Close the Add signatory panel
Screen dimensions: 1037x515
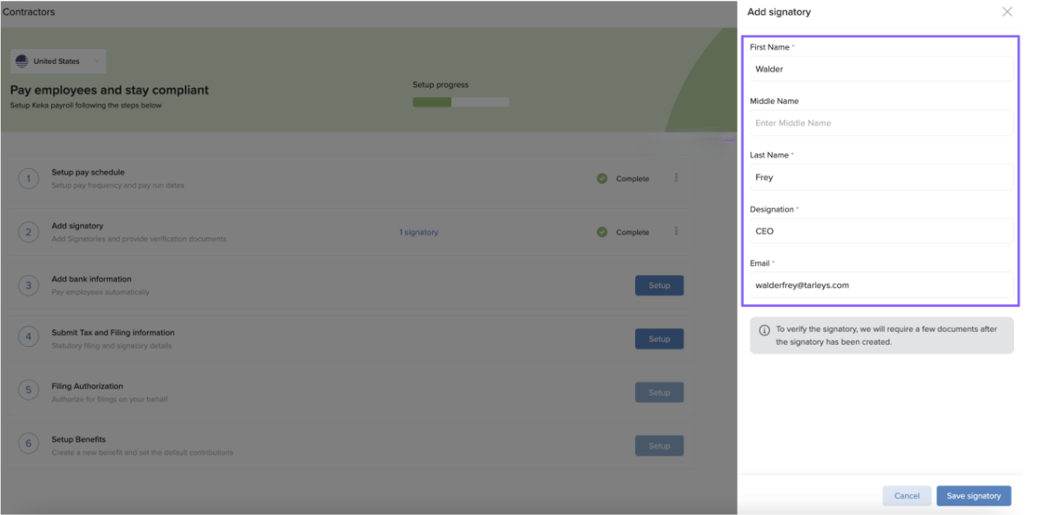1006,12
